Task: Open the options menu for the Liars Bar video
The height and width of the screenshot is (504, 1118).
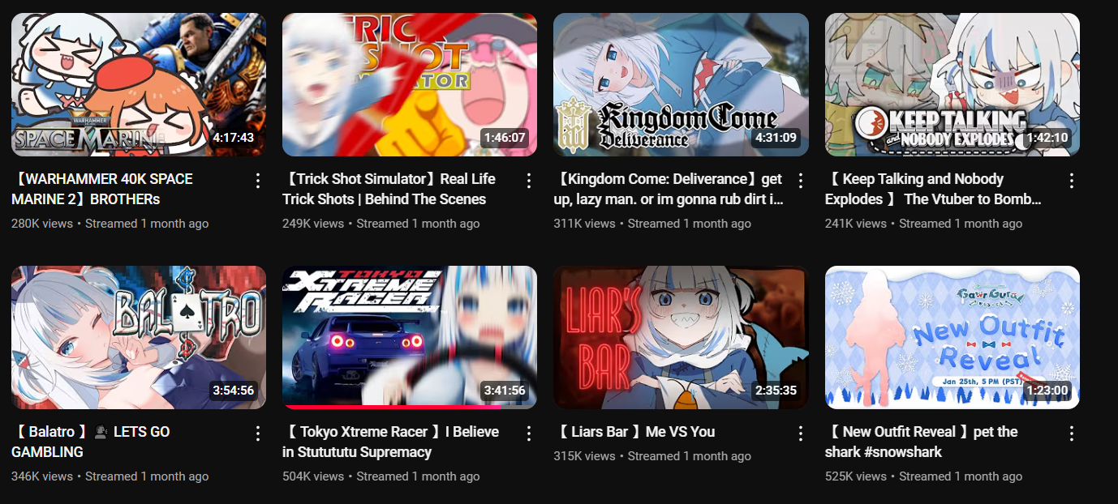Action: coord(800,433)
